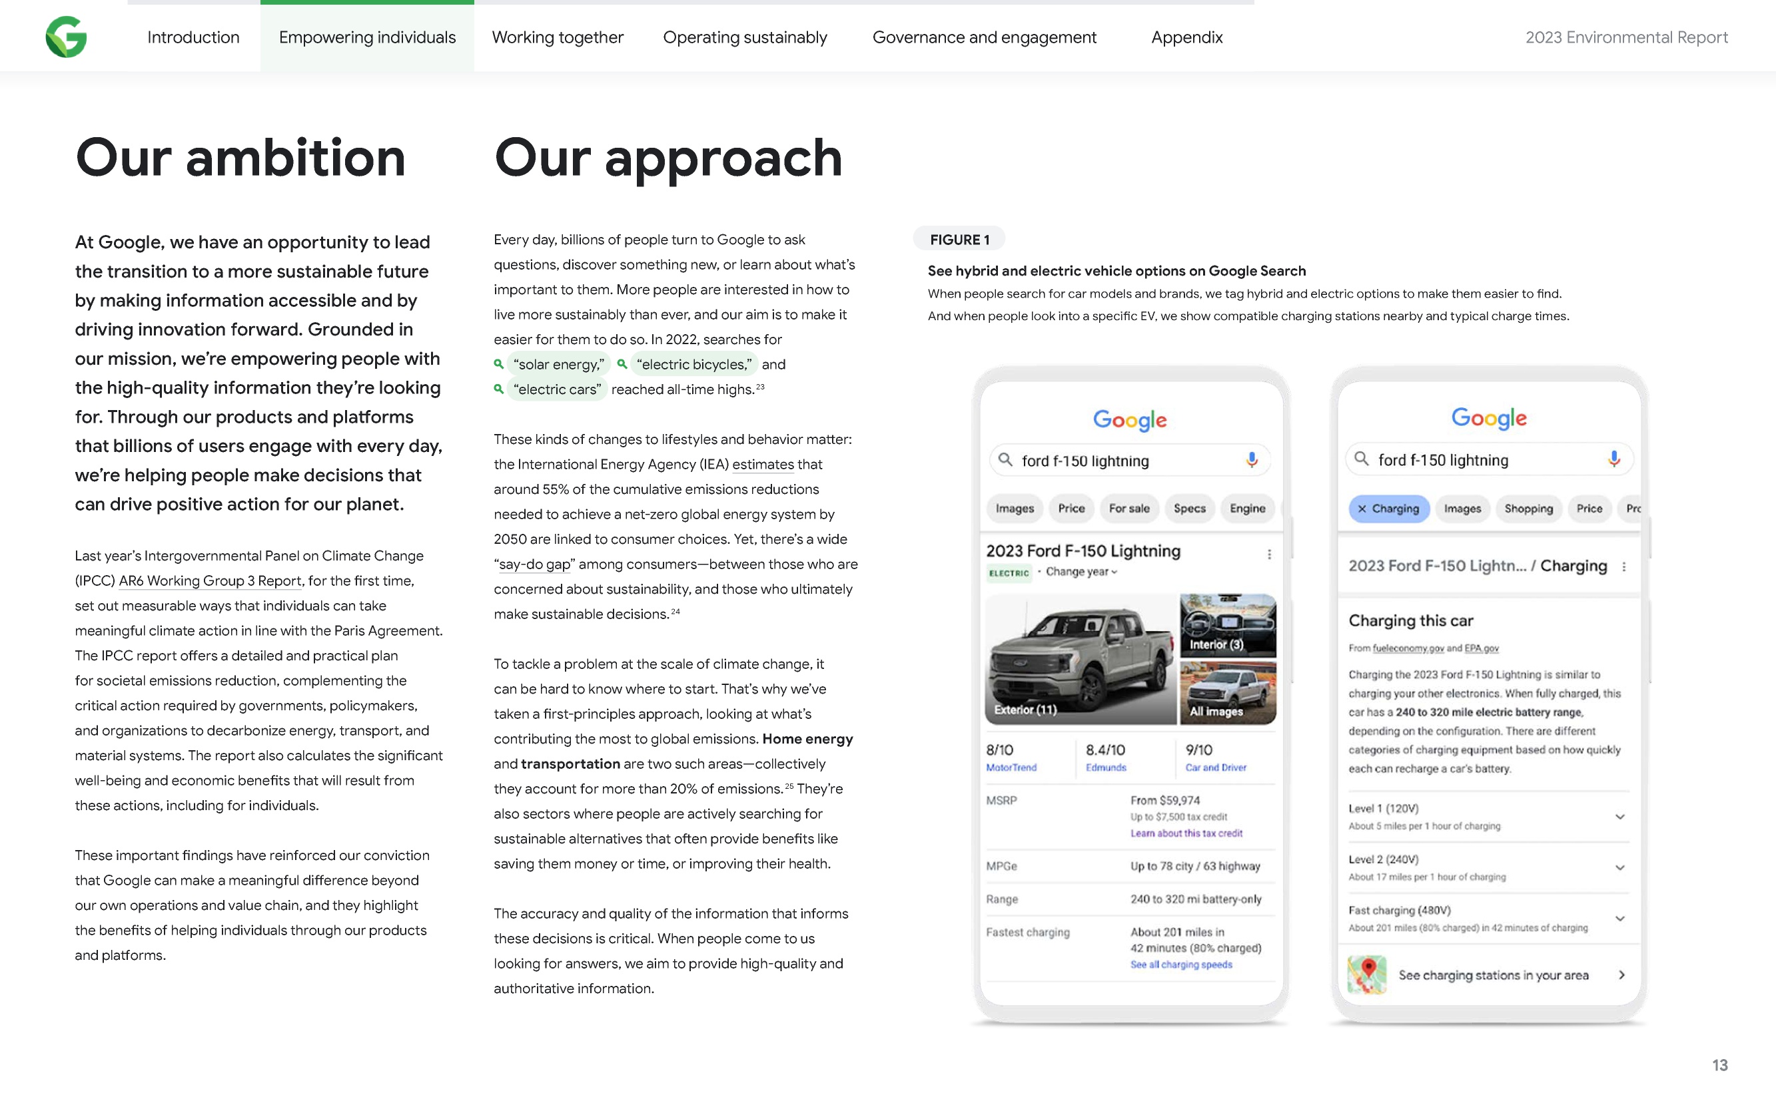This screenshot has height=1109, width=1776.
Task: Click 2023 Ford F-150 Lightn... breadcrumb
Action: [x=1437, y=566]
